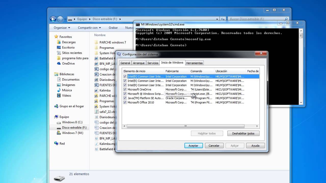This screenshot has width=326, height=183.
Task: Select the Inicio de Windows tab
Action: (172, 63)
